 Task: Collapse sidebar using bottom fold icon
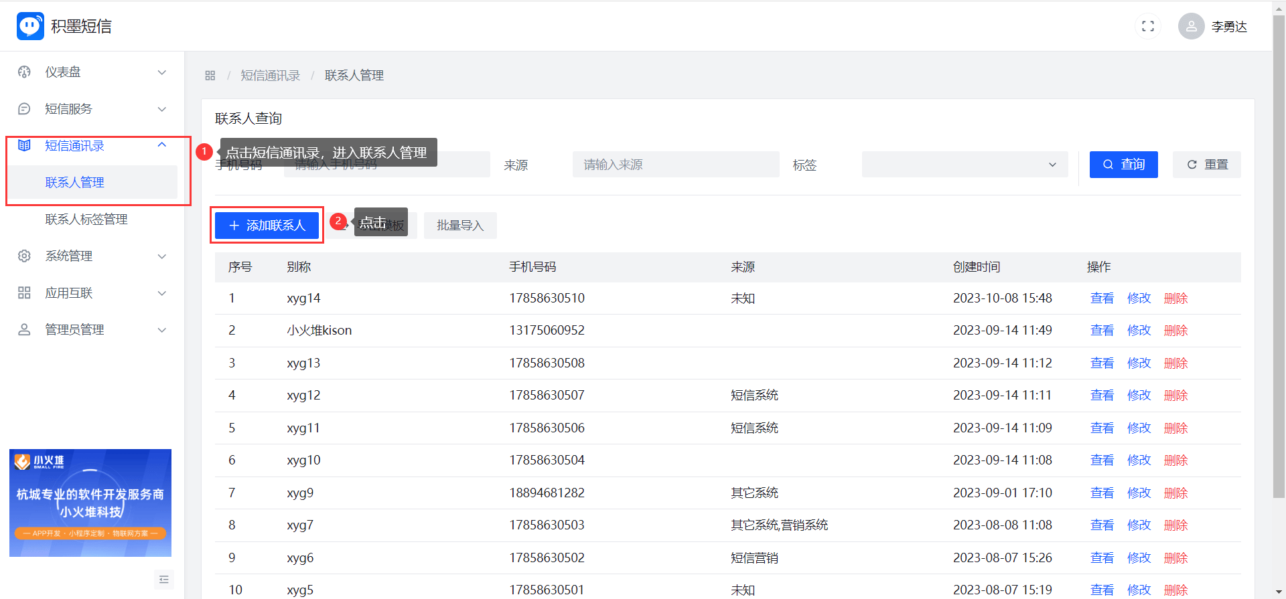pyautogui.click(x=163, y=580)
